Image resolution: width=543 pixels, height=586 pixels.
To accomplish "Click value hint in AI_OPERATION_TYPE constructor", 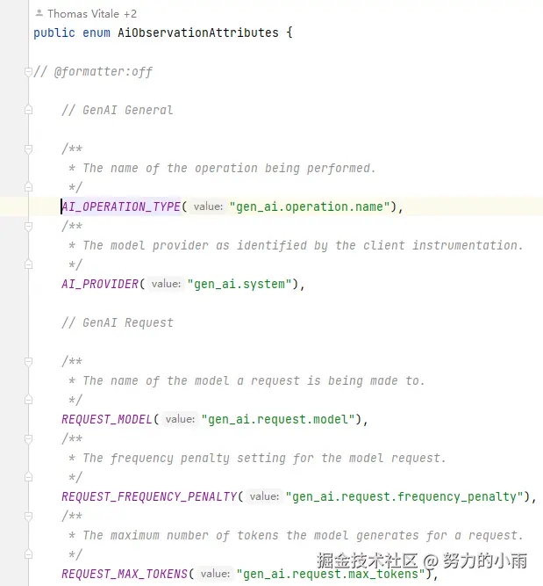I will tap(208, 206).
